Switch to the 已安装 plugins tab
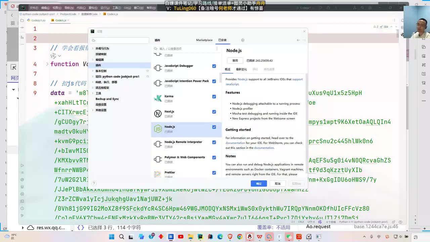 point(222,40)
